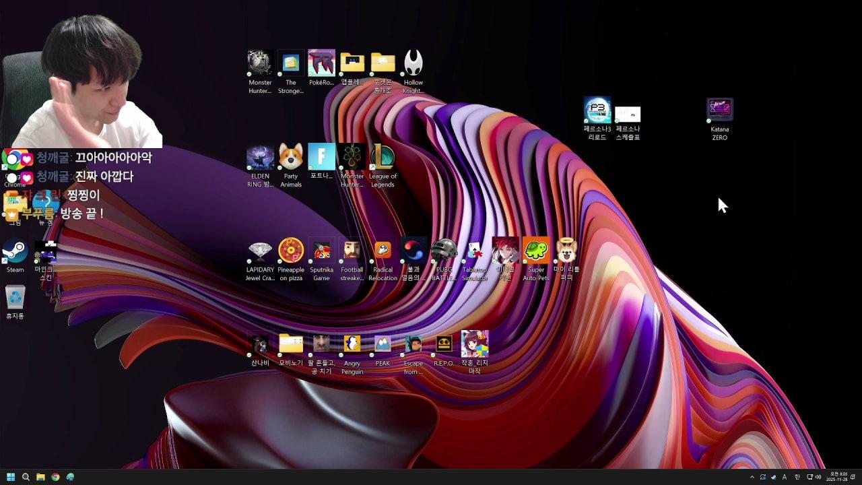
Task: Open the Steam desktop shortcut
Action: [15, 252]
